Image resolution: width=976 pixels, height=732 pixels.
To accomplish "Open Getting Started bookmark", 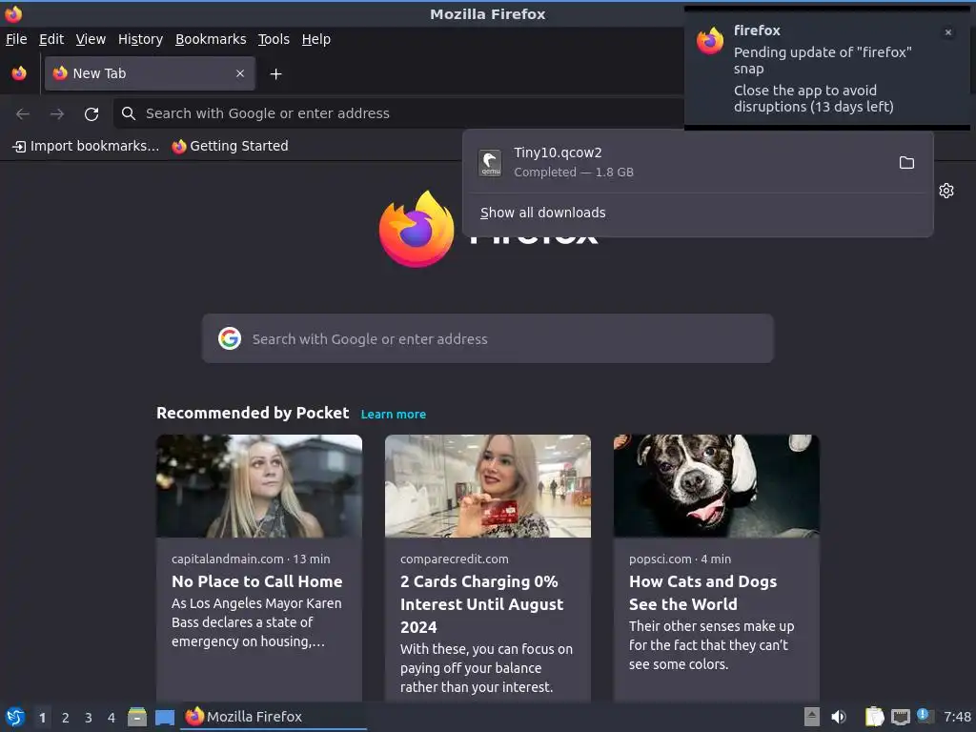I will [x=231, y=146].
